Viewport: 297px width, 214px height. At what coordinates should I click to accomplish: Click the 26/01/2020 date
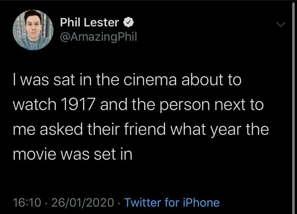(x=84, y=203)
